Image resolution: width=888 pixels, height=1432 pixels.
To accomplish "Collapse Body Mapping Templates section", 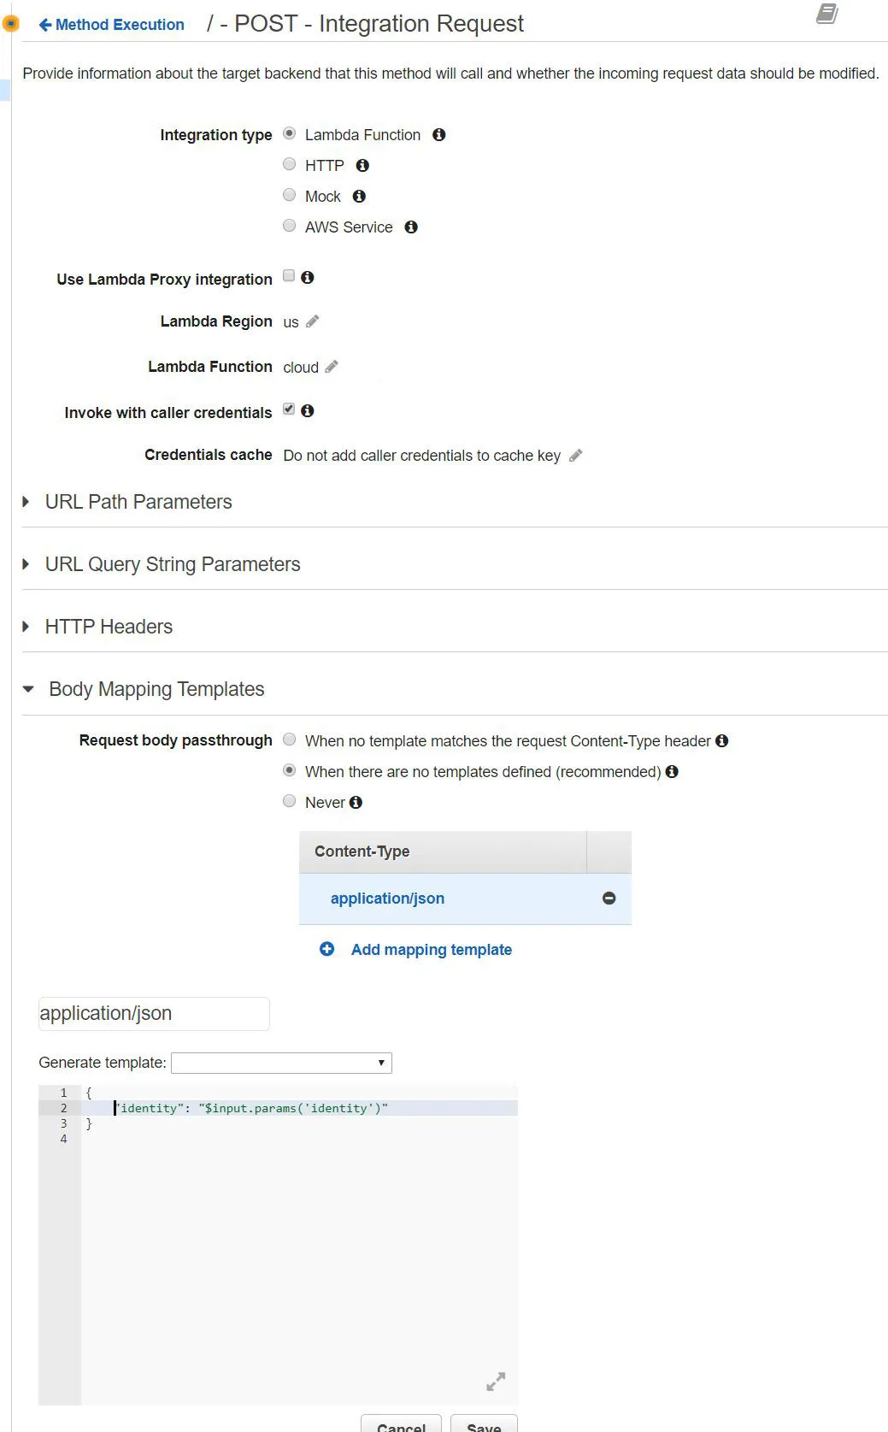I will 28,689.
